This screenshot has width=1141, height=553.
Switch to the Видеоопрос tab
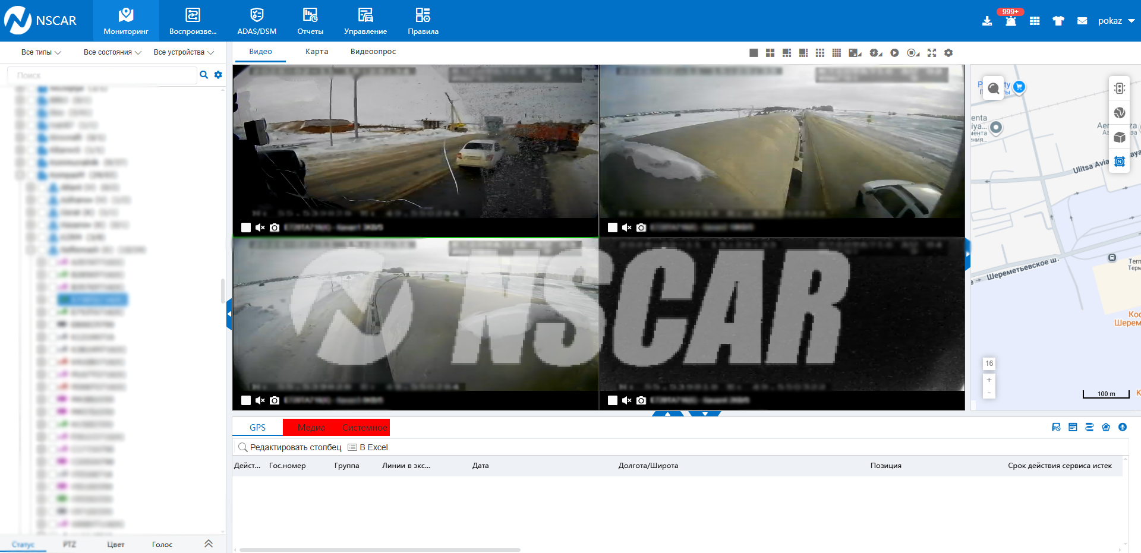coord(373,52)
